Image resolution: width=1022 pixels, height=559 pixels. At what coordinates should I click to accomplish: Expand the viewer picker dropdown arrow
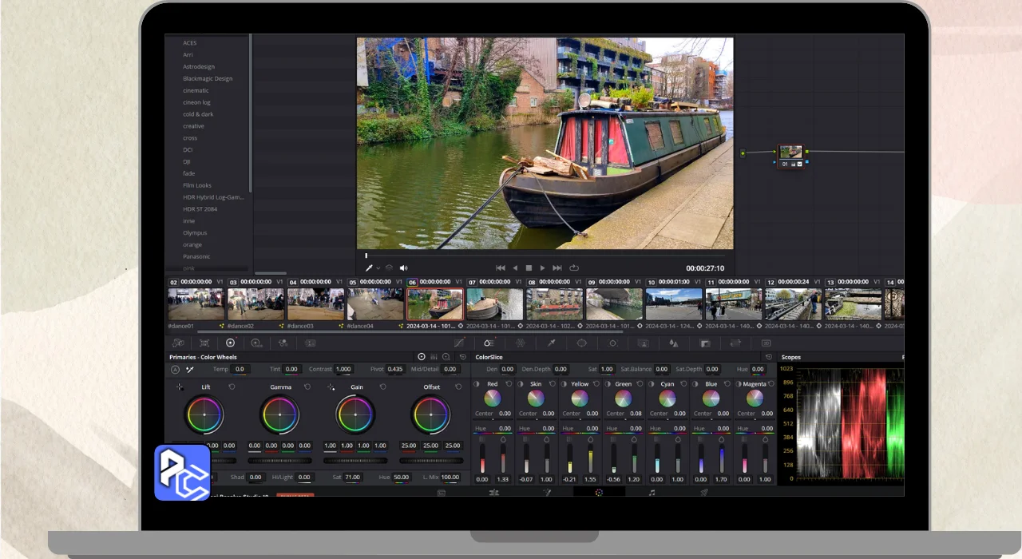pyautogui.click(x=378, y=268)
